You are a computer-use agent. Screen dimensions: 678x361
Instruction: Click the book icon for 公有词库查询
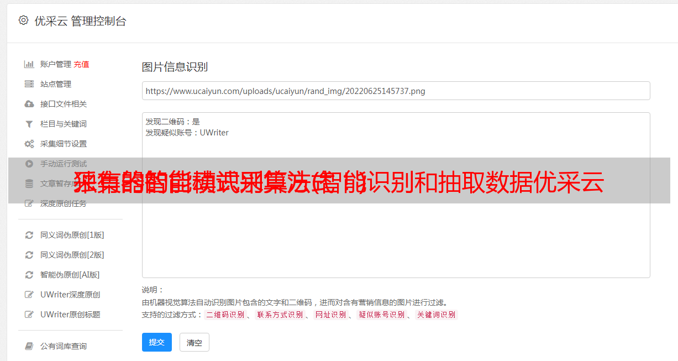coord(29,346)
